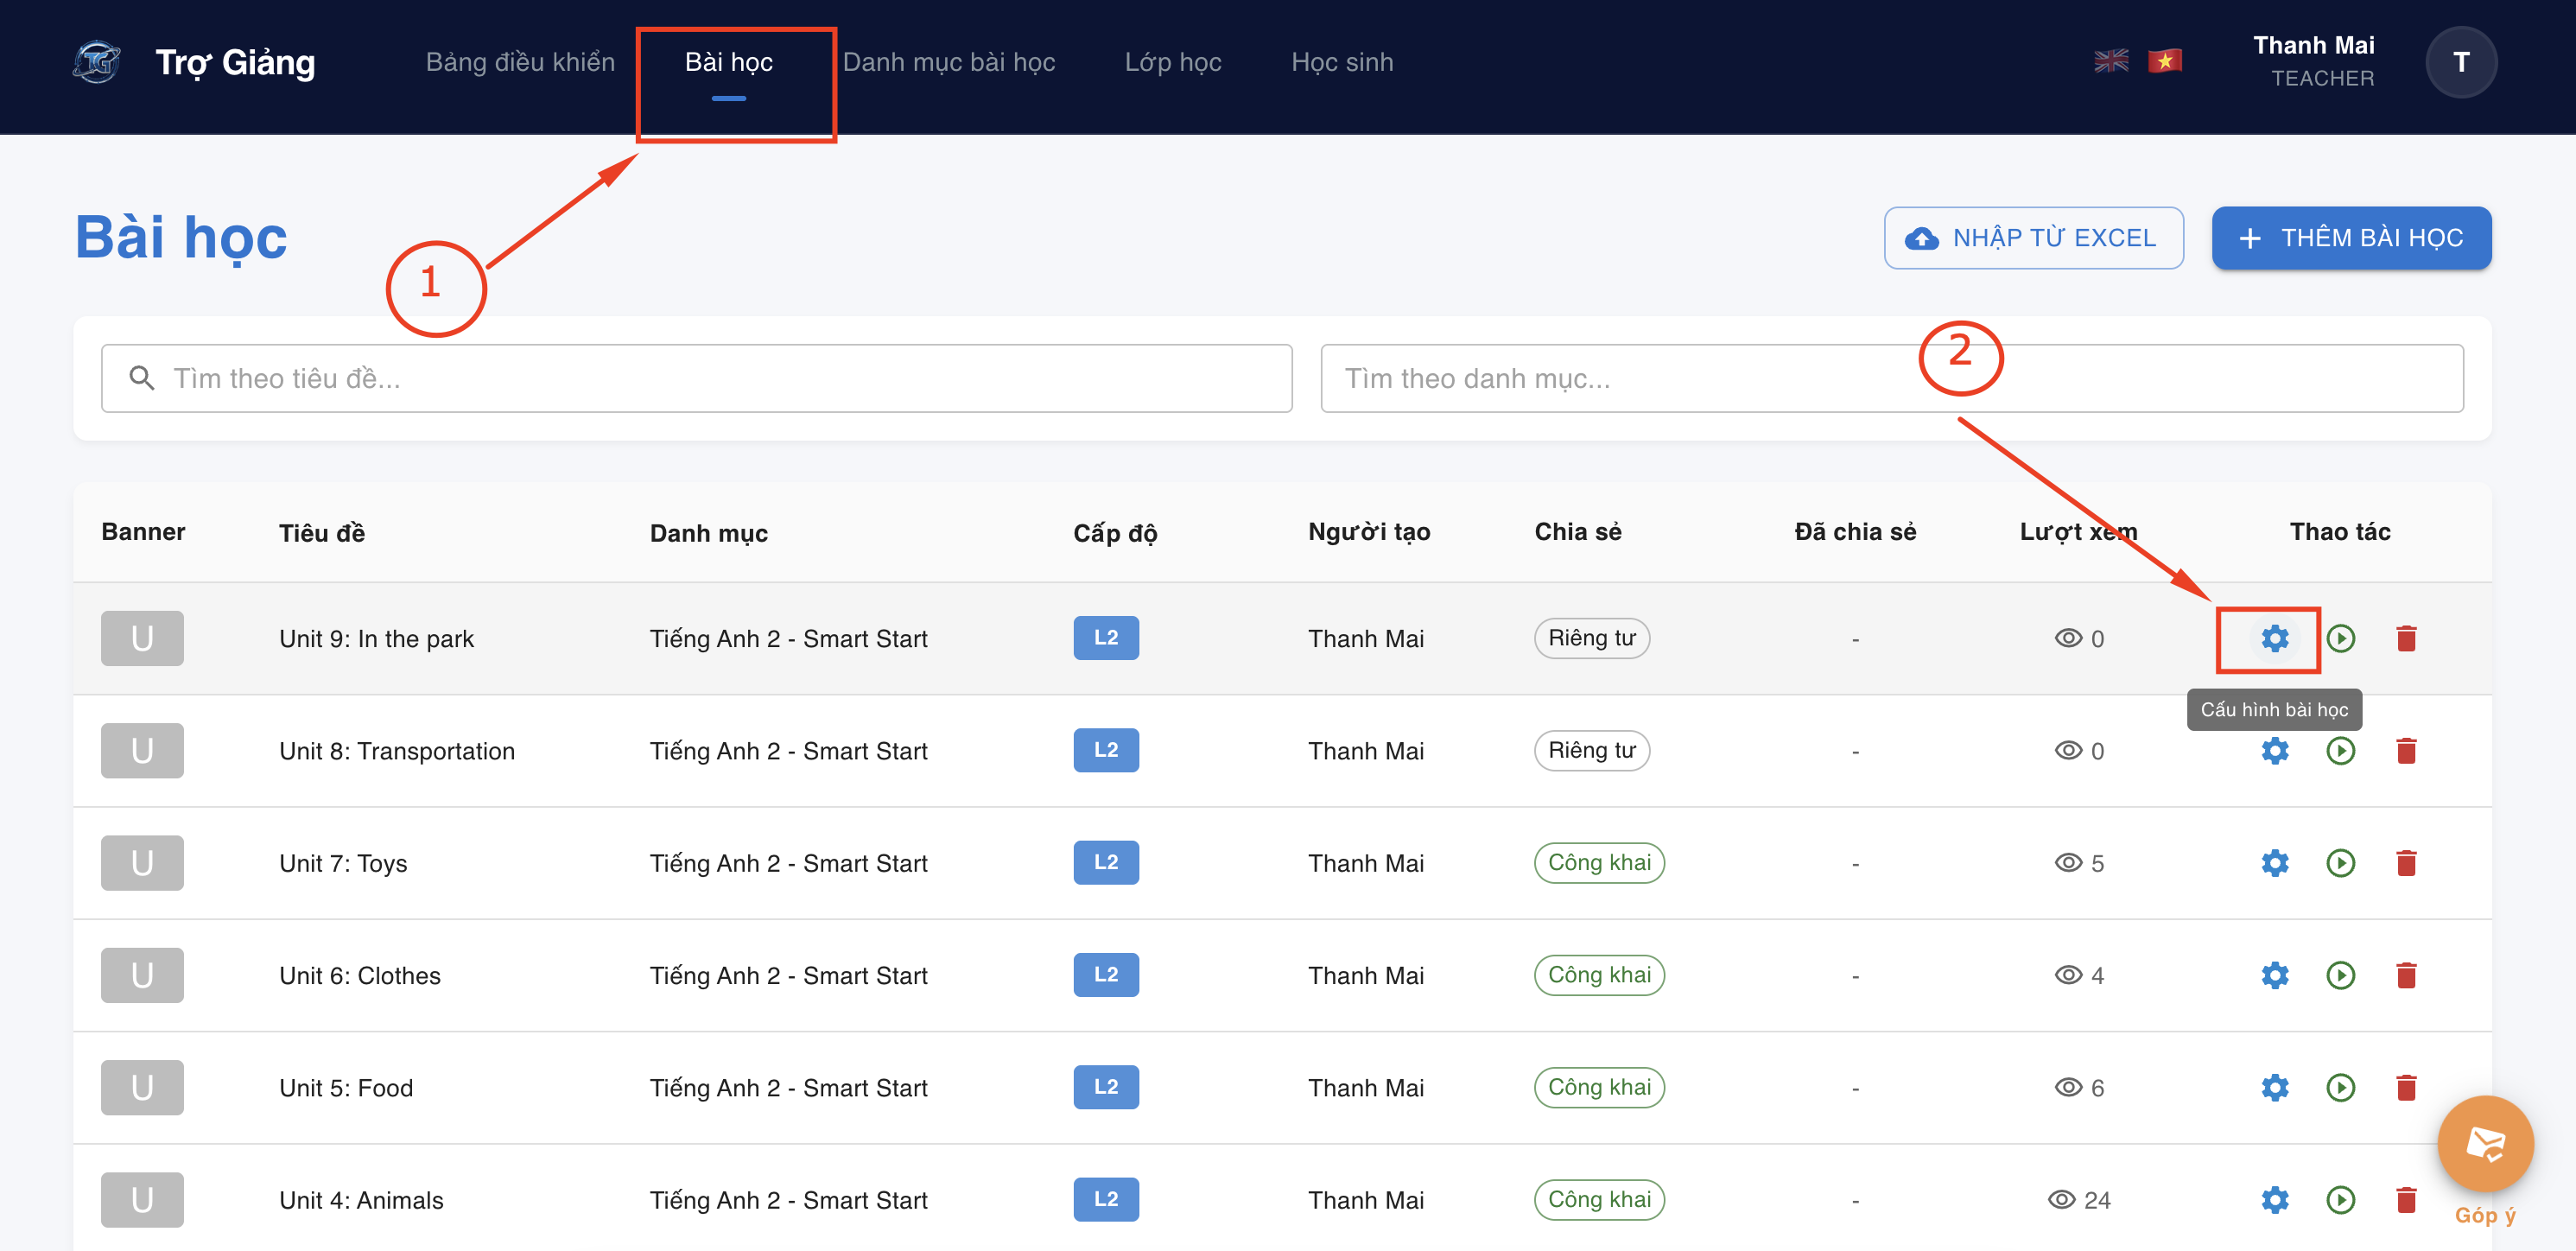Click the view count eye for Unit 7: Toys
Image resolution: width=2576 pixels, height=1251 pixels.
pyautogui.click(x=2068, y=863)
